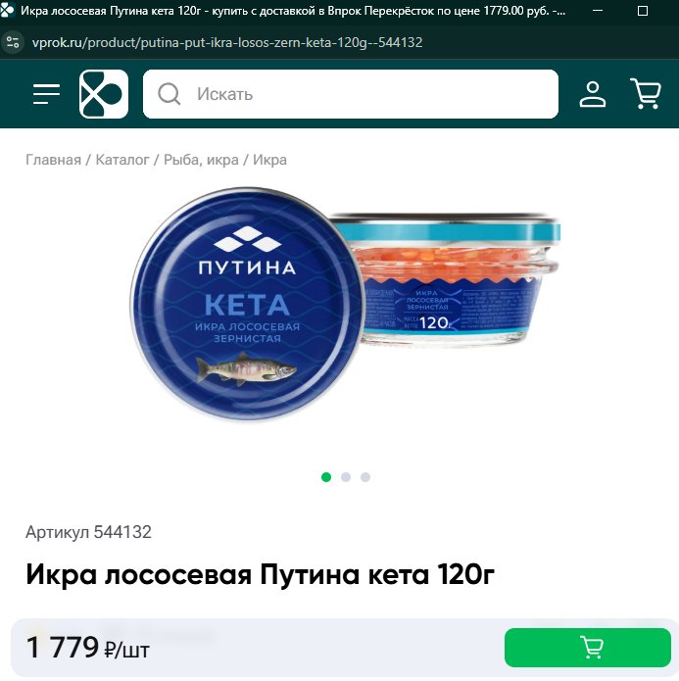Open the Икра breadcrumb link
The width and height of the screenshot is (679, 681).
[x=269, y=160]
